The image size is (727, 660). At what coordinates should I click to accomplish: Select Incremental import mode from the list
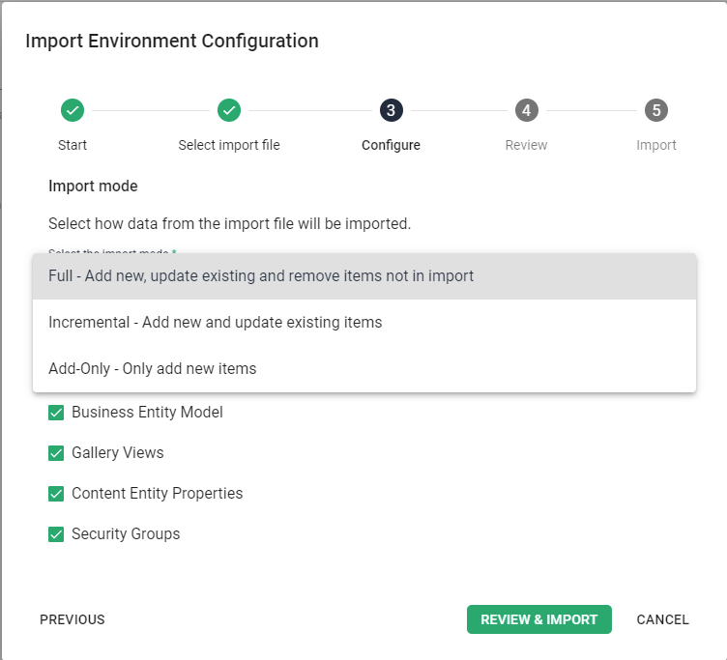click(x=216, y=323)
